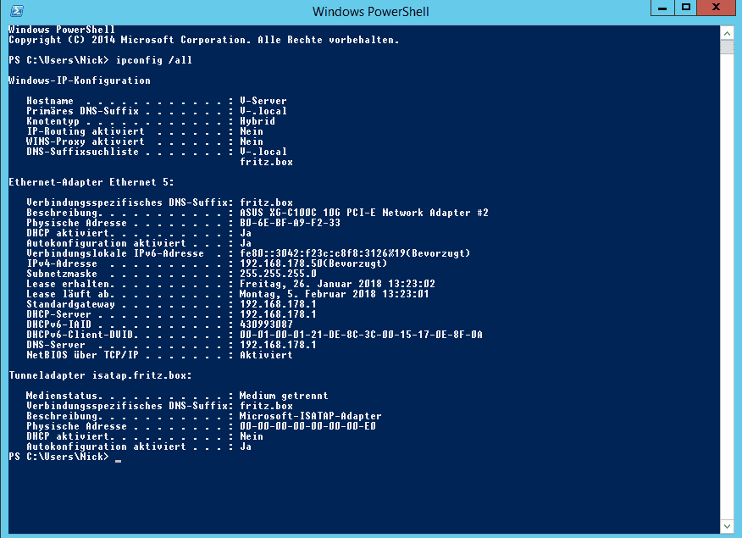Image resolution: width=742 pixels, height=538 pixels.
Task: Minimize the Windows PowerShell window
Action: (x=662, y=8)
